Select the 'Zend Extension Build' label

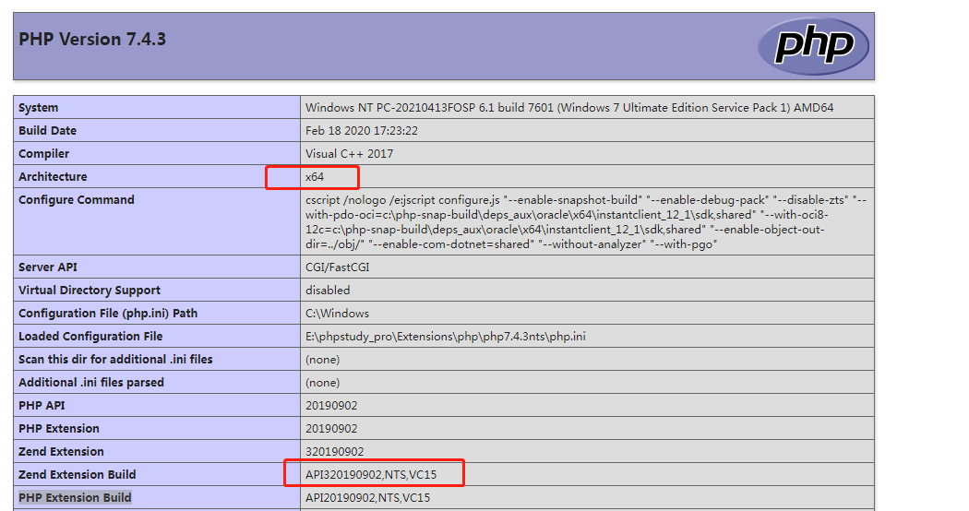click(x=78, y=474)
